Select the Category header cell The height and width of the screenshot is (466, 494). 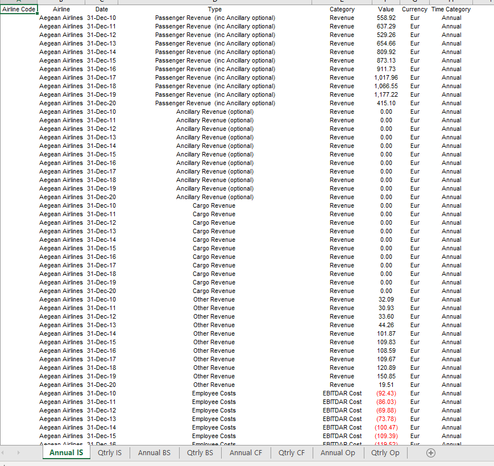coord(342,9)
